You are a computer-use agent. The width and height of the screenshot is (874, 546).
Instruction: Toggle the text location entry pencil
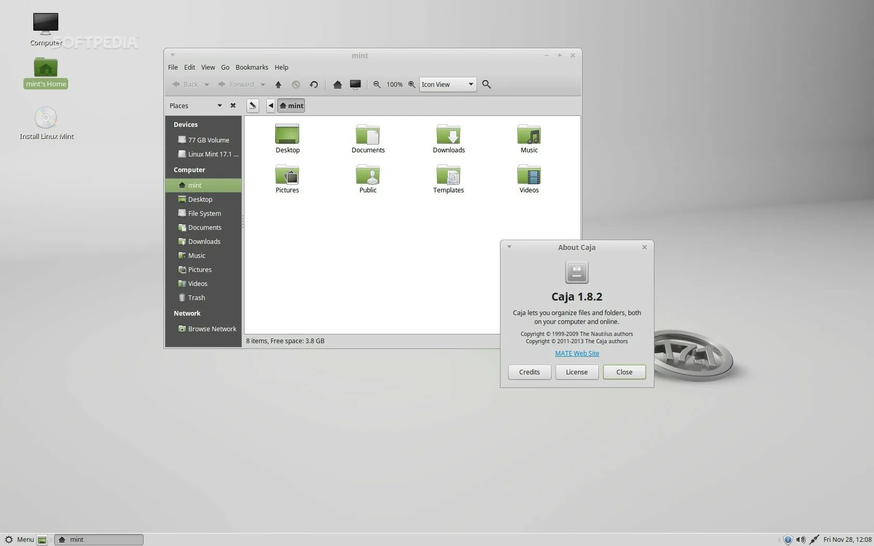(x=252, y=106)
